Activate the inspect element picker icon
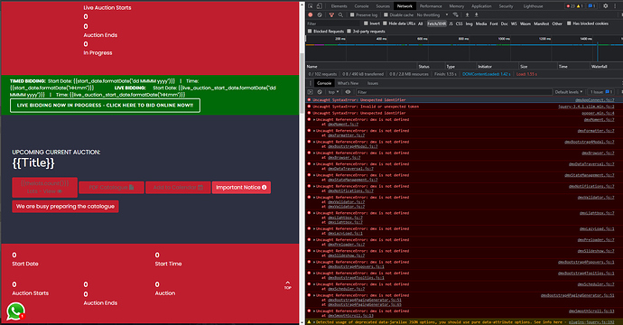This screenshot has height=325, width=623. (x=311, y=6)
